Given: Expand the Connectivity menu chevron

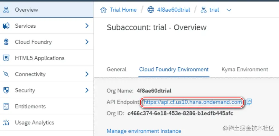Looking at the screenshot, I should click(87, 74).
